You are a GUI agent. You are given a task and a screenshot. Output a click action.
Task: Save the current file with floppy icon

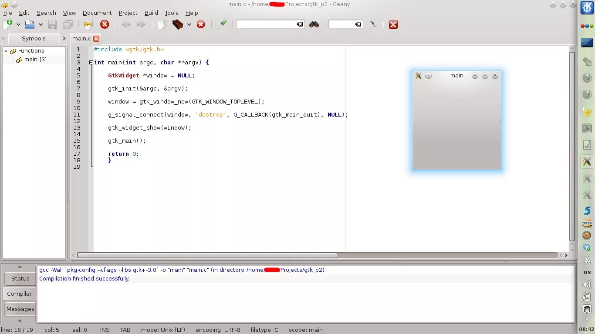52,24
